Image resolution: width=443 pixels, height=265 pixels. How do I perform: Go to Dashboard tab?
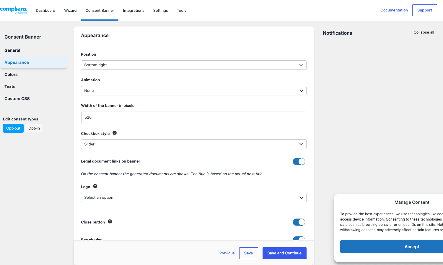point(45,10)
